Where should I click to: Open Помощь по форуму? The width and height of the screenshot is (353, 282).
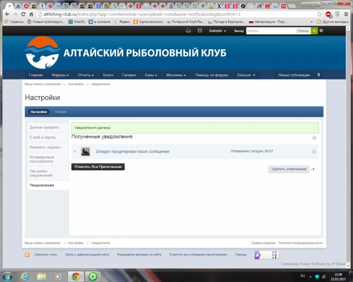click(212, 75)
